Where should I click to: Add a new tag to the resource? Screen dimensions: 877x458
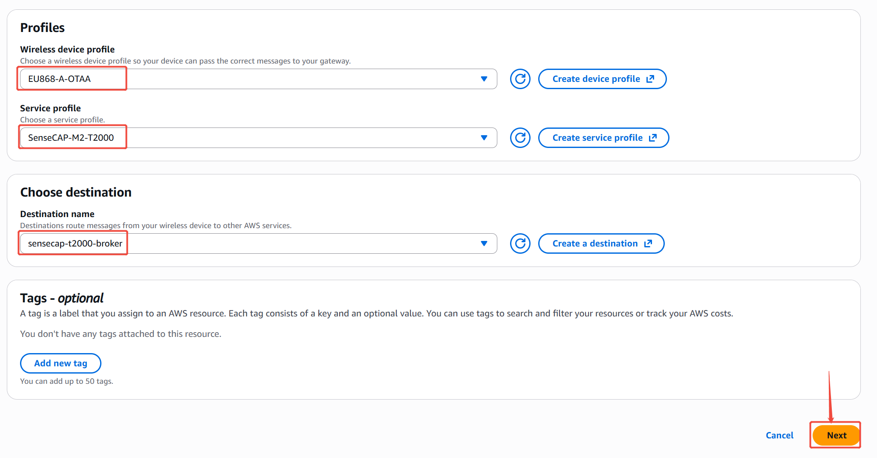point(61,363)
